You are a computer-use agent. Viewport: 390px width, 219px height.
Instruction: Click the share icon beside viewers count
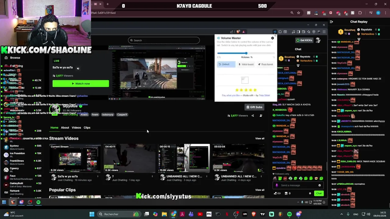(253, 116)
